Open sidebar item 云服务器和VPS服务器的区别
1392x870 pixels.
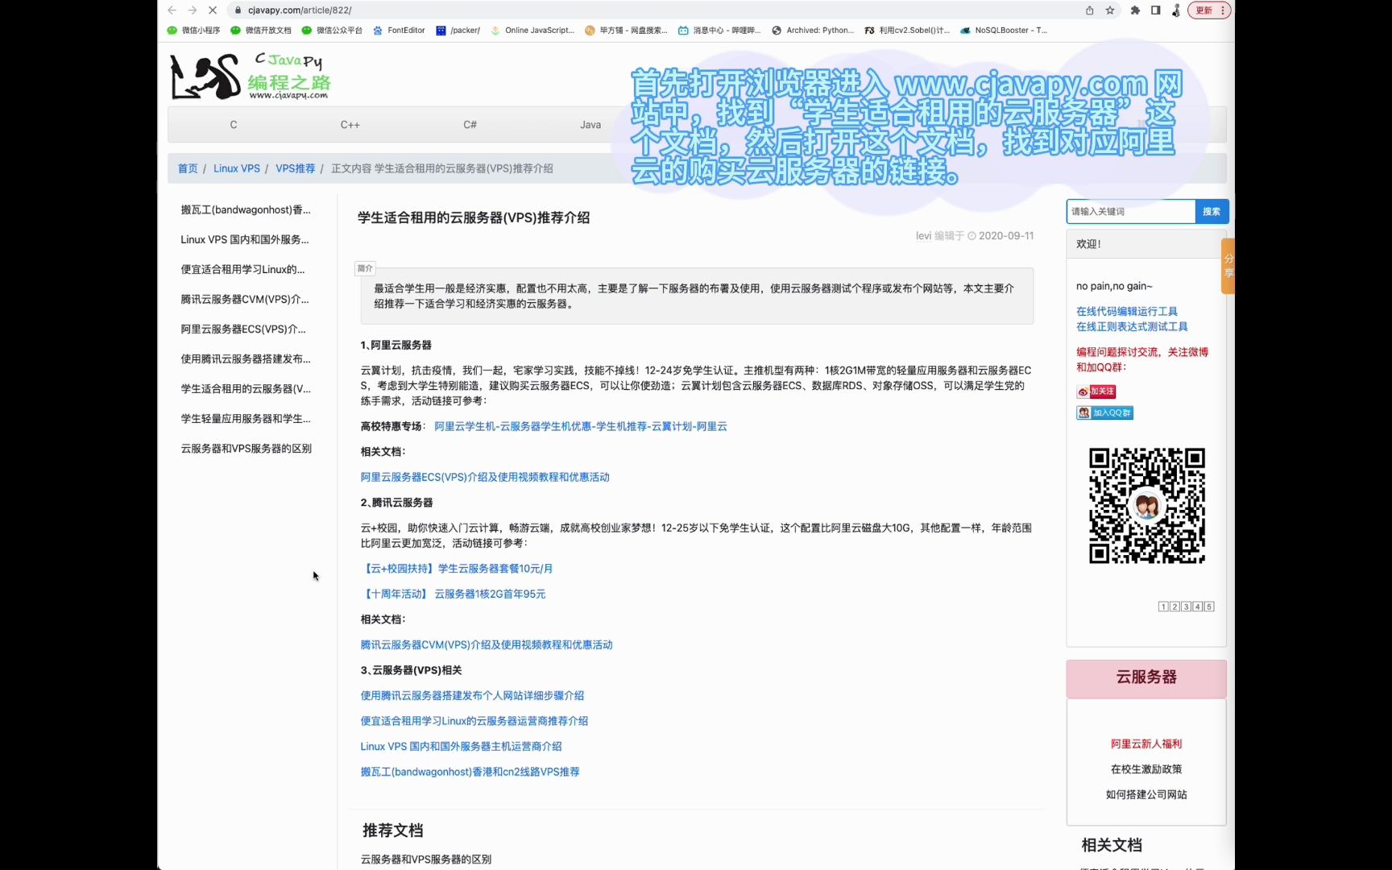pyautogui.click(x=246, y=449)
